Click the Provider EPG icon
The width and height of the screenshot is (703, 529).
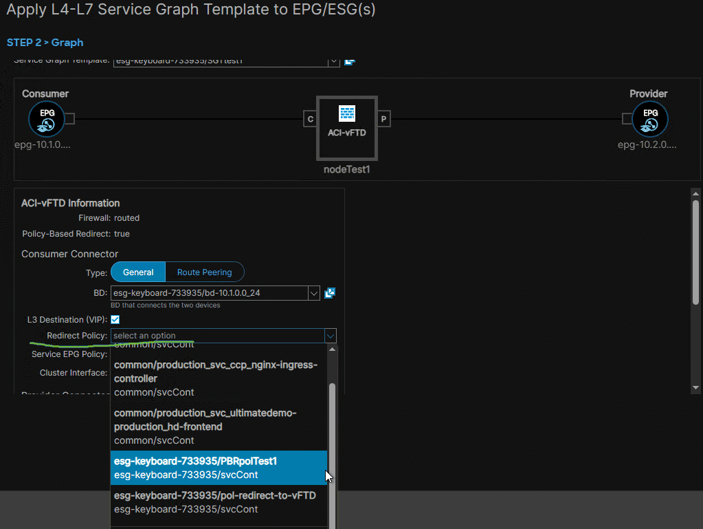pos(649,119)
